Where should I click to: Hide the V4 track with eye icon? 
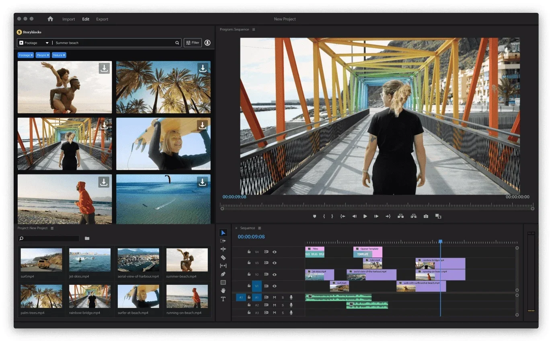coord(275,252)
